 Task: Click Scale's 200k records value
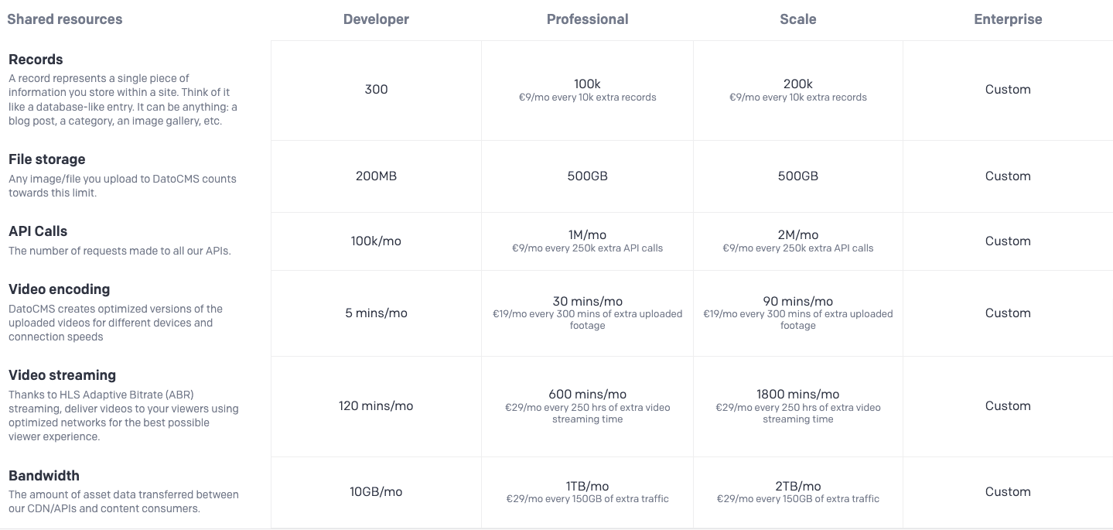[797, 84]
